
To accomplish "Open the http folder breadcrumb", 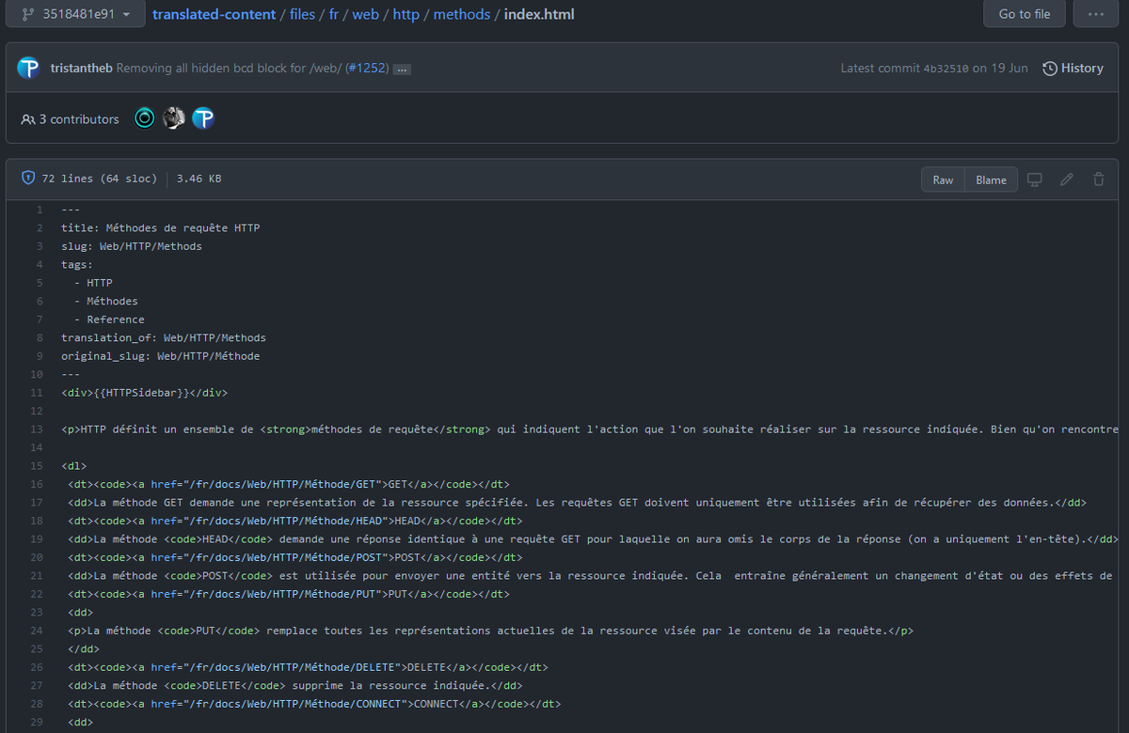I will tap(406, 14).
